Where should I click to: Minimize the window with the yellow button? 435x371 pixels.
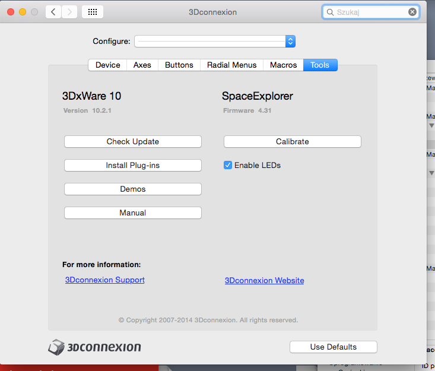coord(23,12)
